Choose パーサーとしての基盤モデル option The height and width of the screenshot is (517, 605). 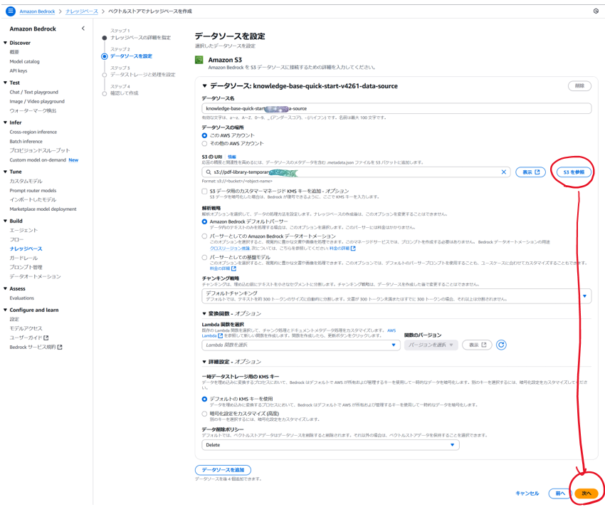click(x=204, y=257)
